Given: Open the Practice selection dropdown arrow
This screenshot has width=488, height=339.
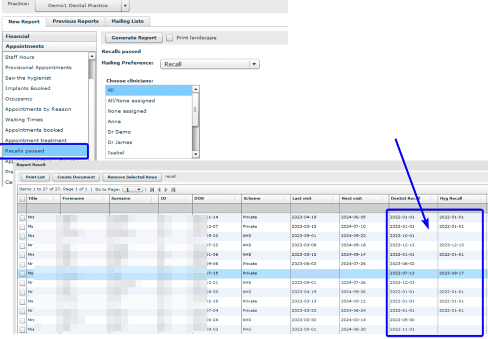Looking at the screenshot, I should pyautogui.click(x=125, y=6).
